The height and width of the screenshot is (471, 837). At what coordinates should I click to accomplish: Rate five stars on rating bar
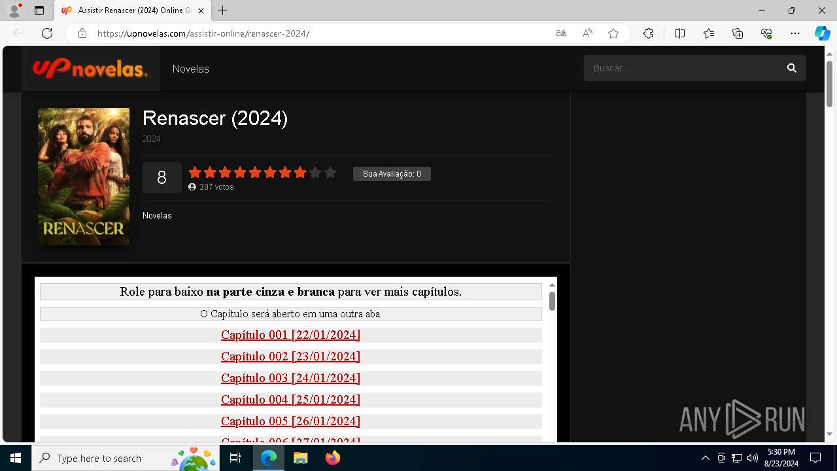click(255, 173)
